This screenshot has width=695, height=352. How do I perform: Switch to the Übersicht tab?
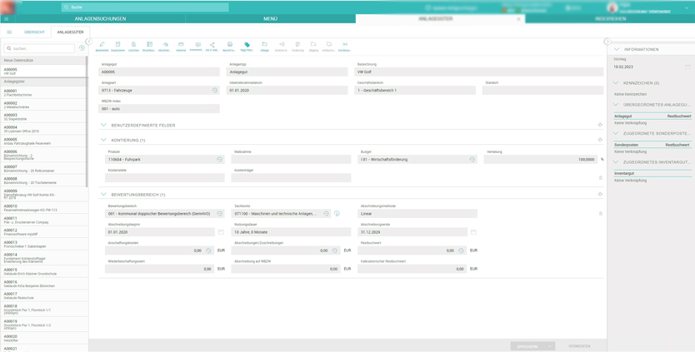(34, 32)
